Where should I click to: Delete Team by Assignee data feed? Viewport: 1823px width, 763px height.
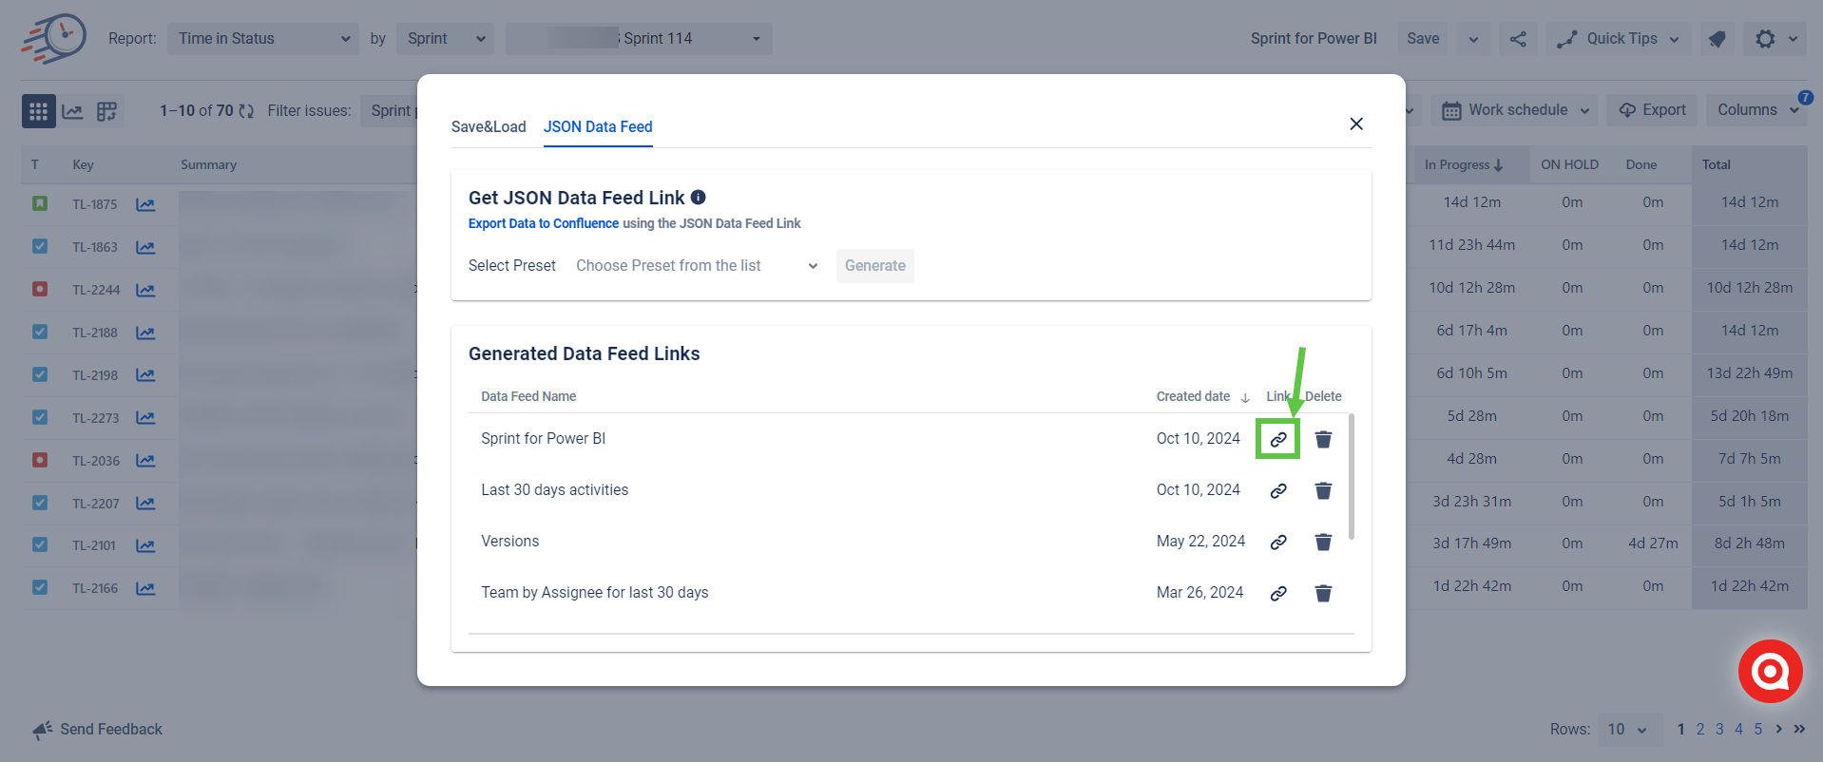point(1323,593)
